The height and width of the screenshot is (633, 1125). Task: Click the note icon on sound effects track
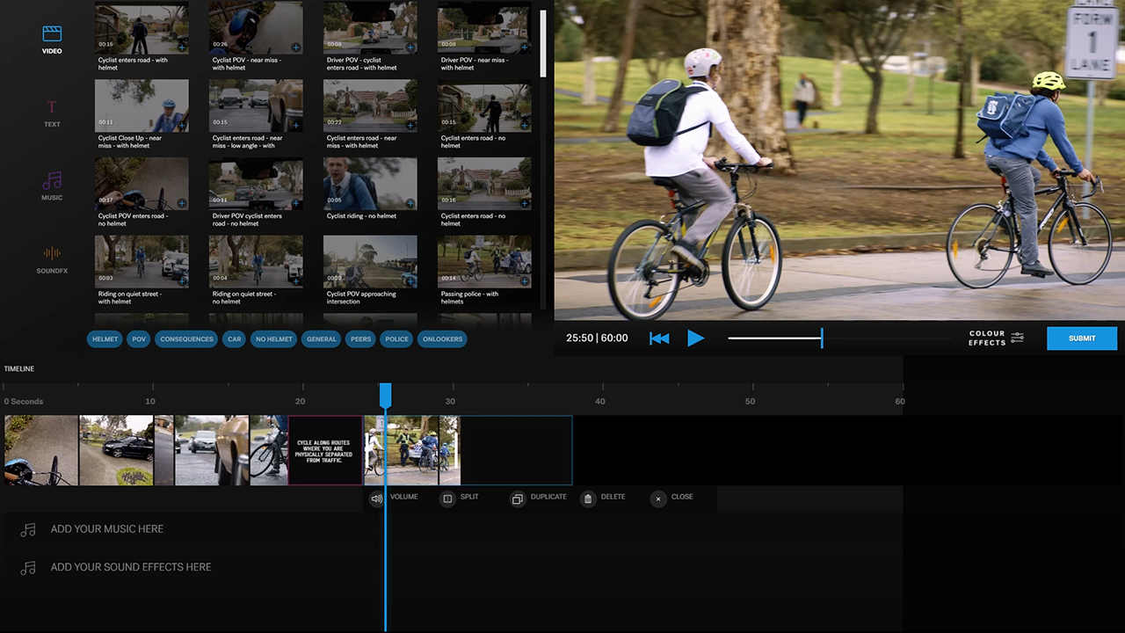point(28,568)
